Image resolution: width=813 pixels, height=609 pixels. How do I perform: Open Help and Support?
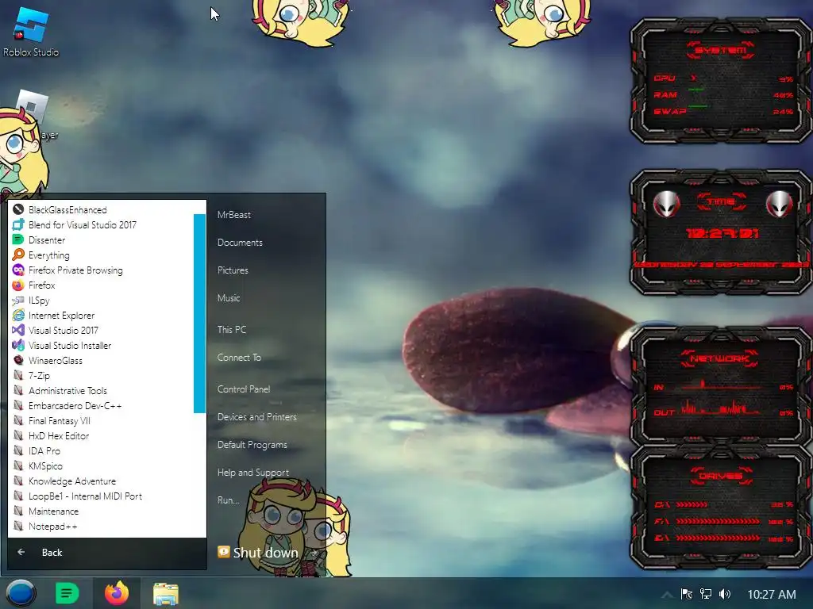(x=253, y=473)
